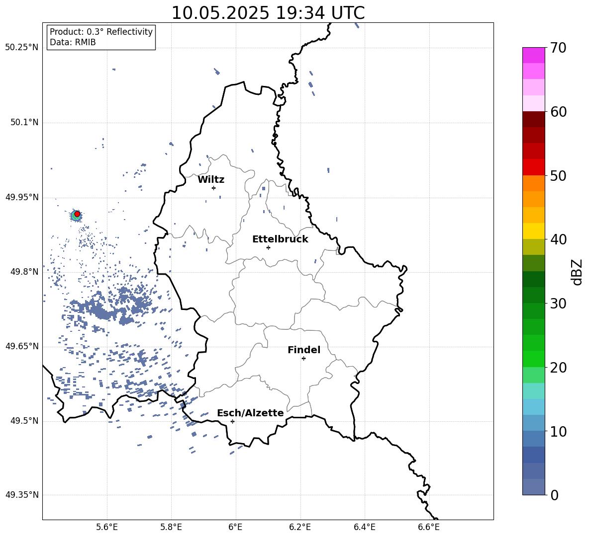Click the bright red 50 dBZ color segment
This screenshot has height=537, width=589.
tap(533, 167)
